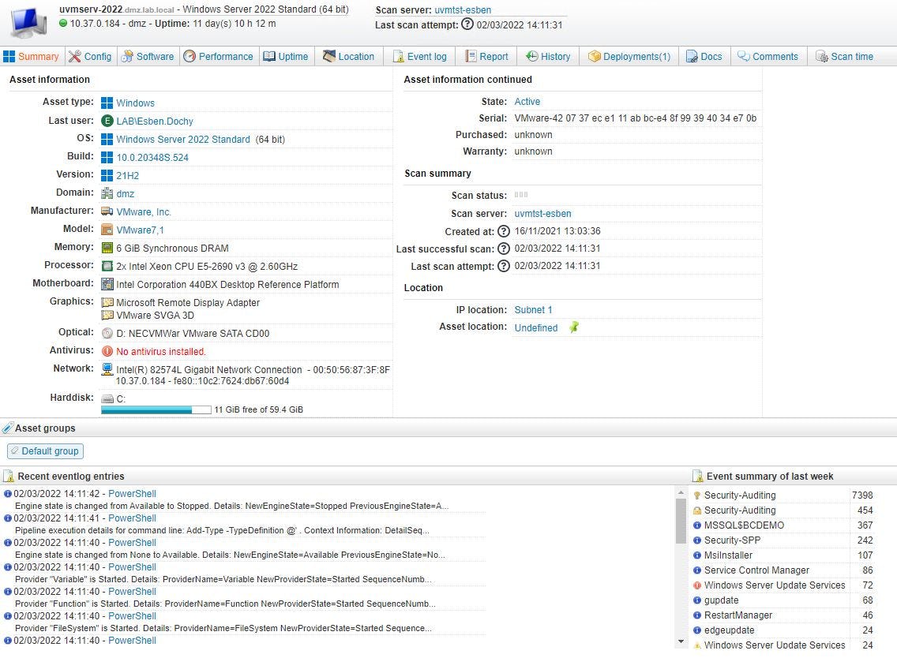Screen dimensions: 897x658
Task: Select the RestartManager event summary row
Action: tap(783, 615)
